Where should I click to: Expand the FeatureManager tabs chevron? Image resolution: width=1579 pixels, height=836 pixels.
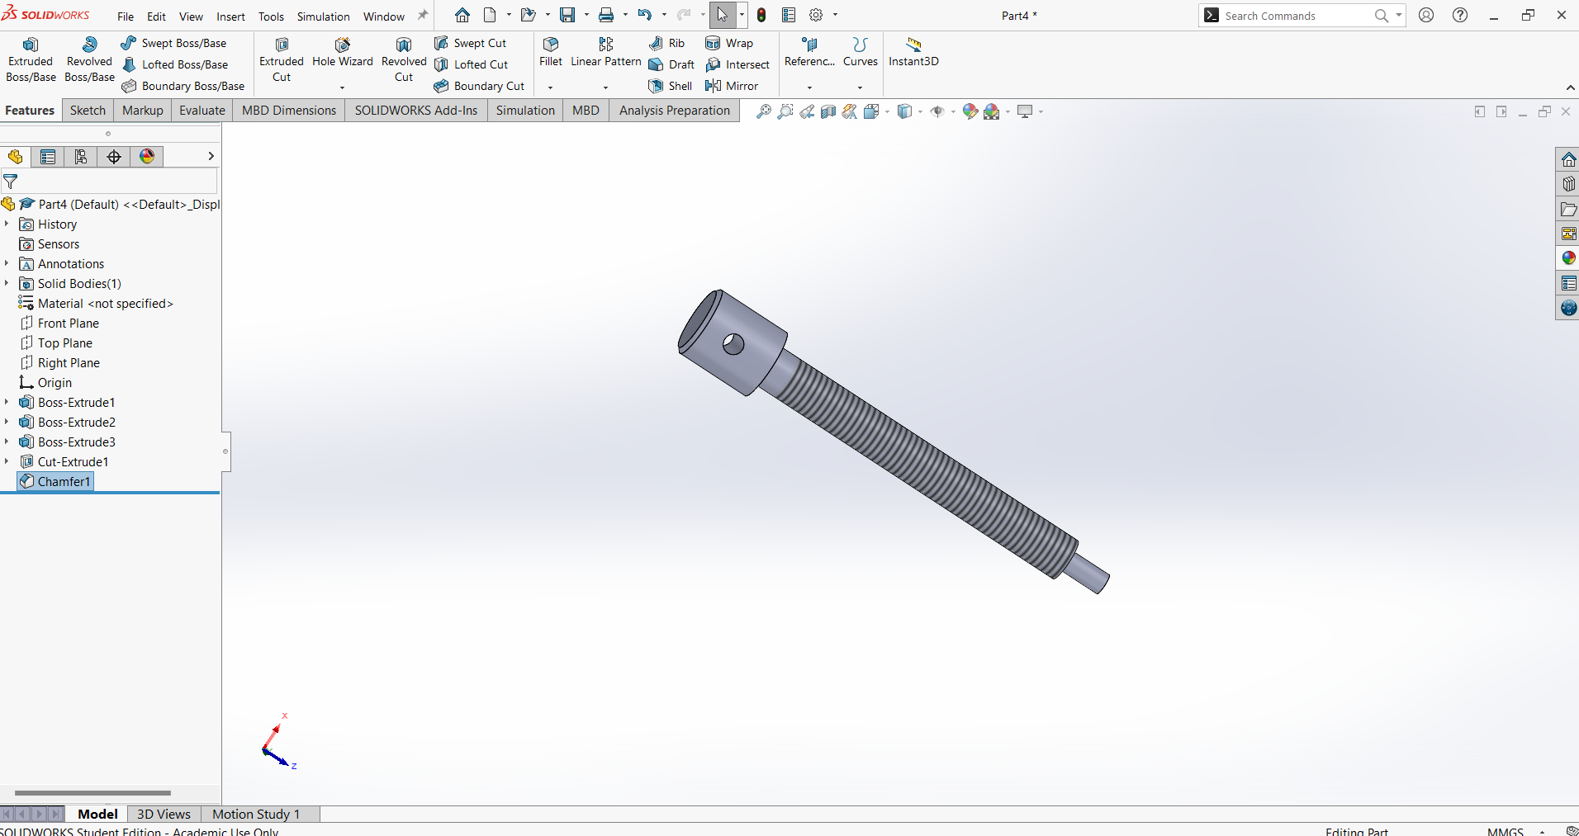tap(211, 156)
